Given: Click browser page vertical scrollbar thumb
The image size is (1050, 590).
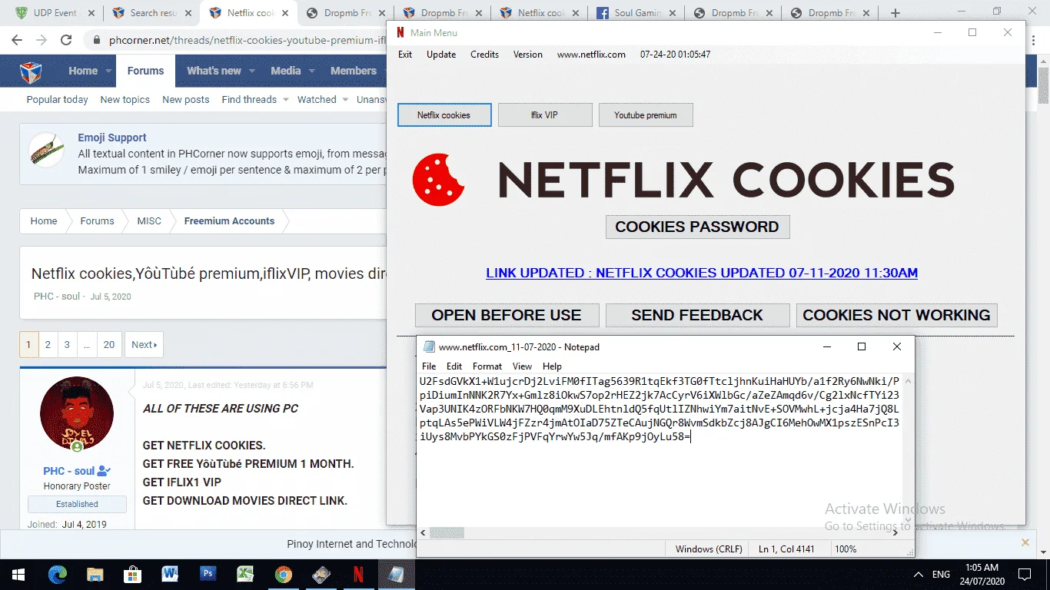Looking at the screenshot, I should tap(1043, 86).
